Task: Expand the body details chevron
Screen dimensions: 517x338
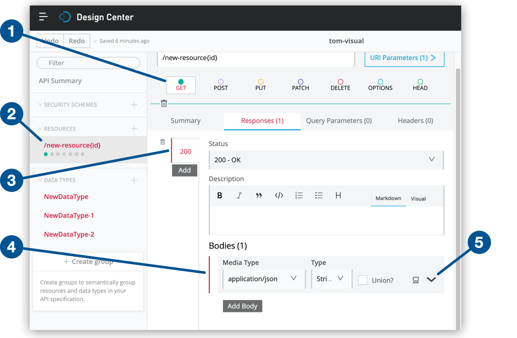Action: coord(431,280)
